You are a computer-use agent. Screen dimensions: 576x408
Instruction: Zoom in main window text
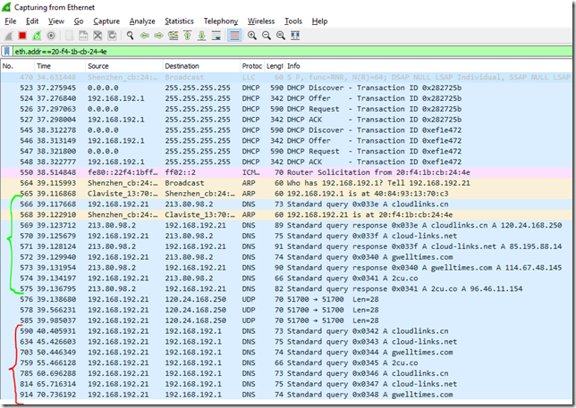[252, 36]
